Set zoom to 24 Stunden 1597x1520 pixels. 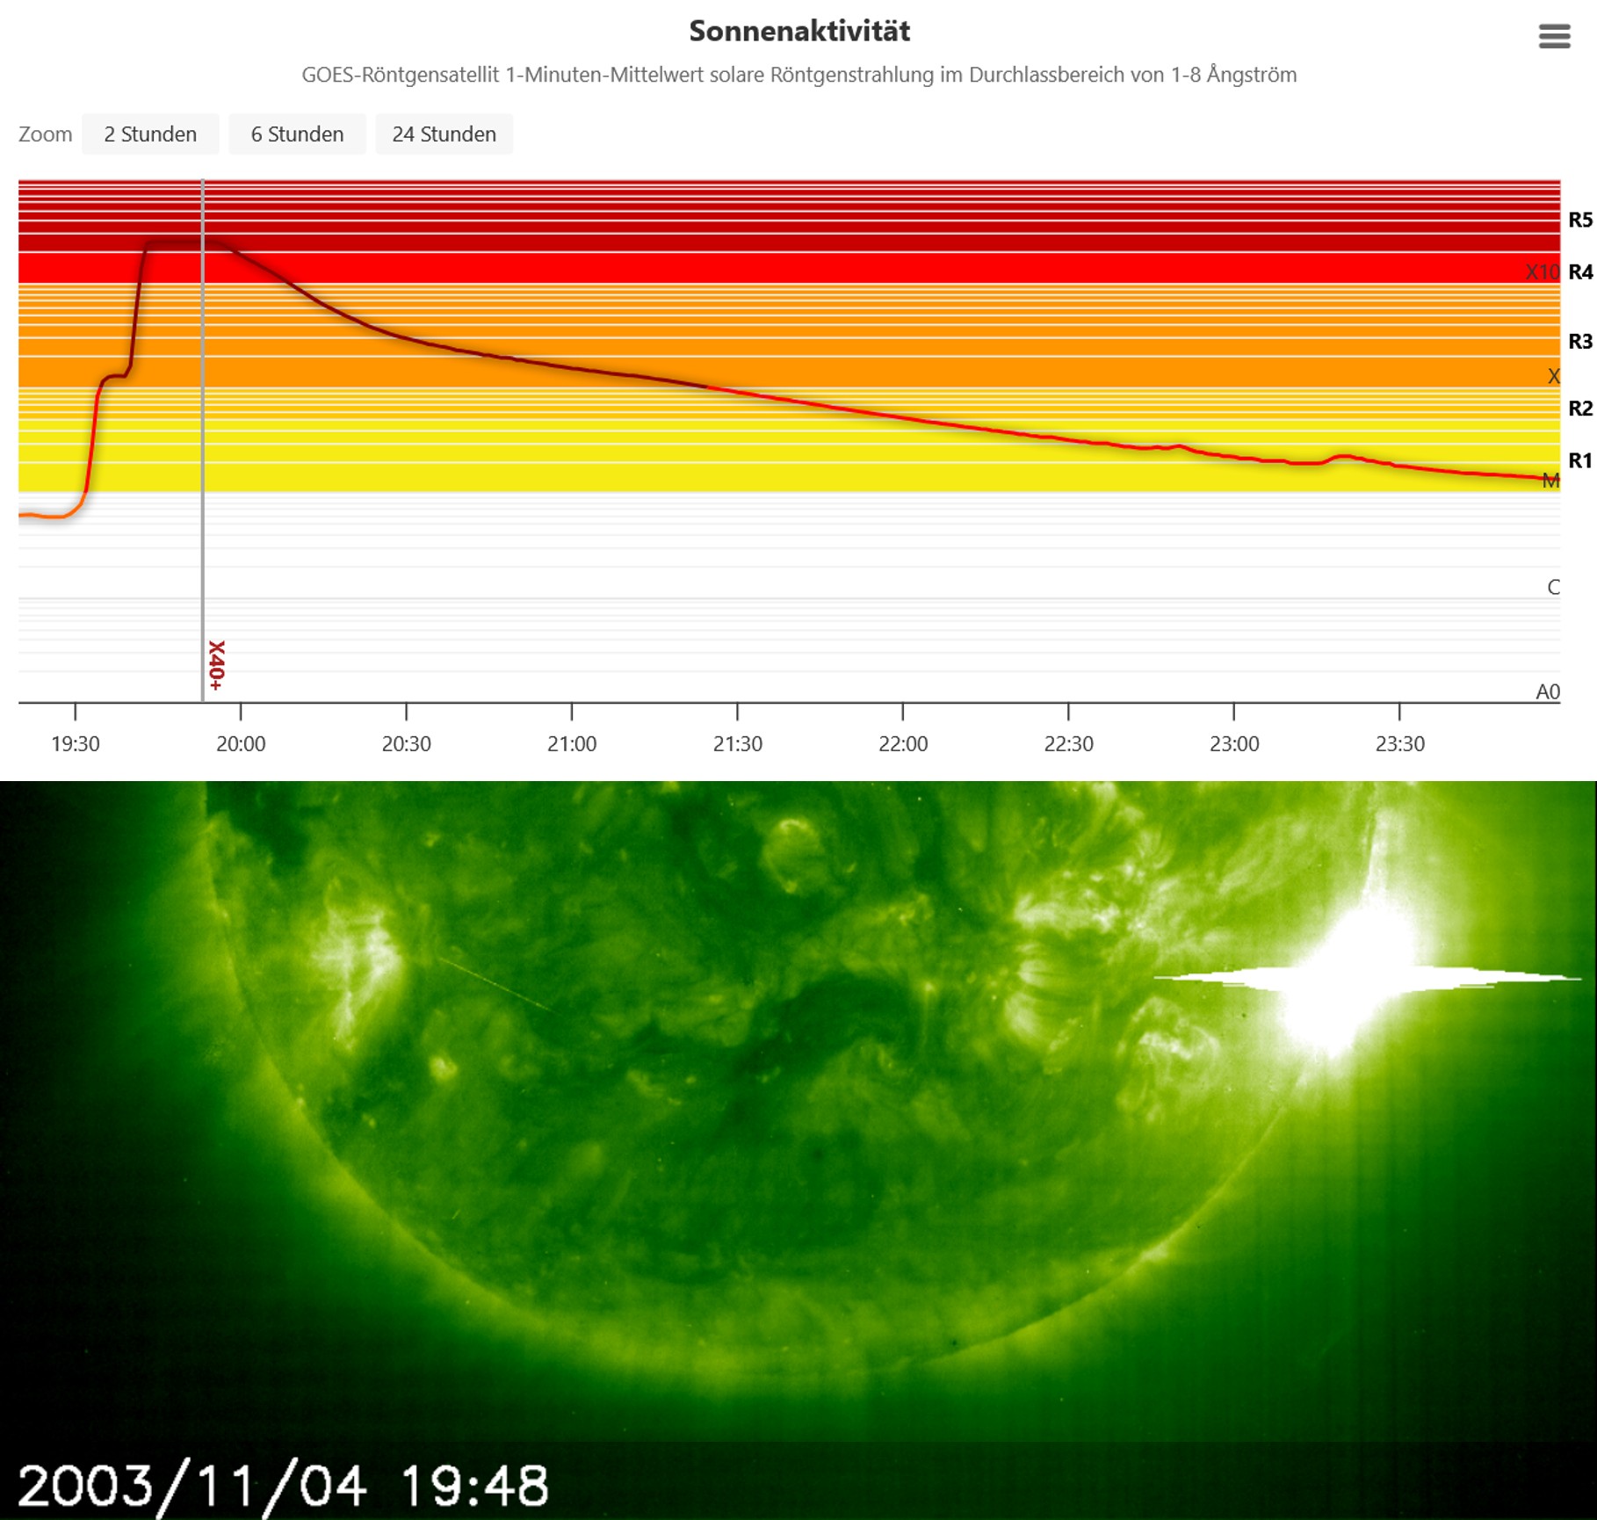pos(444,134)
